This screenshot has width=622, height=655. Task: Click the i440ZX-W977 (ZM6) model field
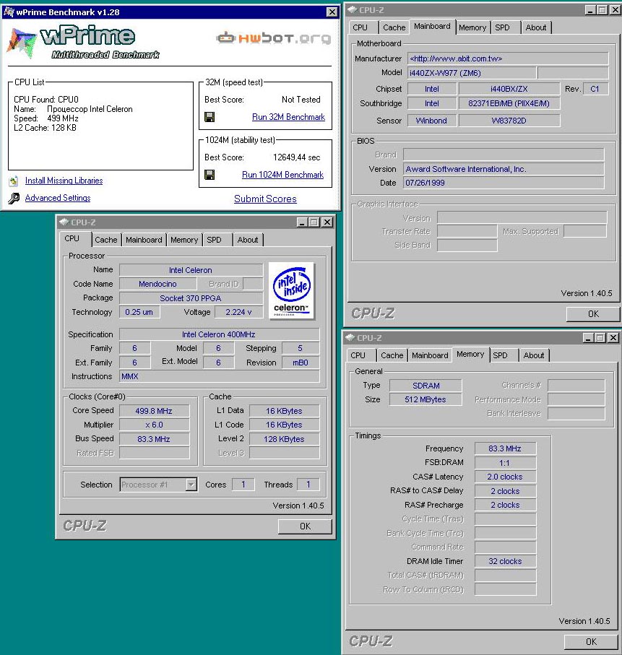tap(472, 73)
